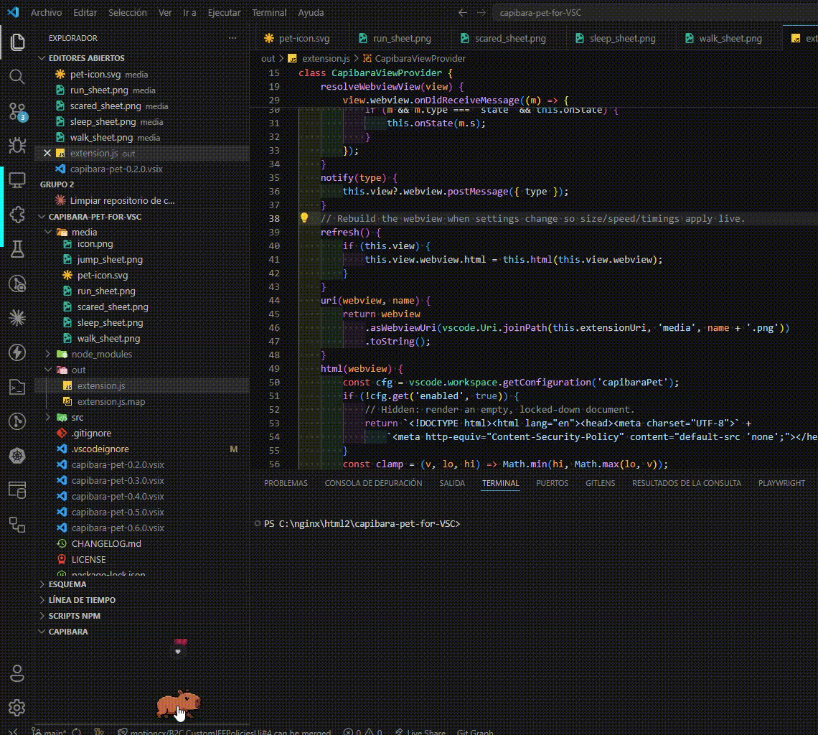Screen dimensions: 818x735
Task: Open the Extensions view icon
Action: (x=17, y=215)
